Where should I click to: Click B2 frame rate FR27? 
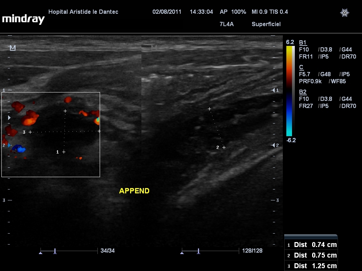point(306,106)
